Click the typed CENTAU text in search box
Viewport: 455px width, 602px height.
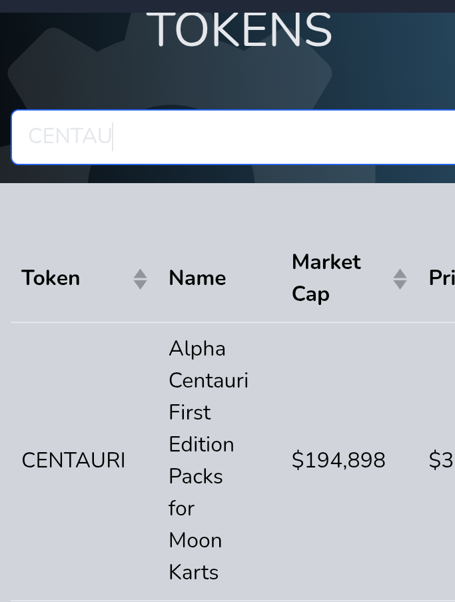[x=70, y=137]
